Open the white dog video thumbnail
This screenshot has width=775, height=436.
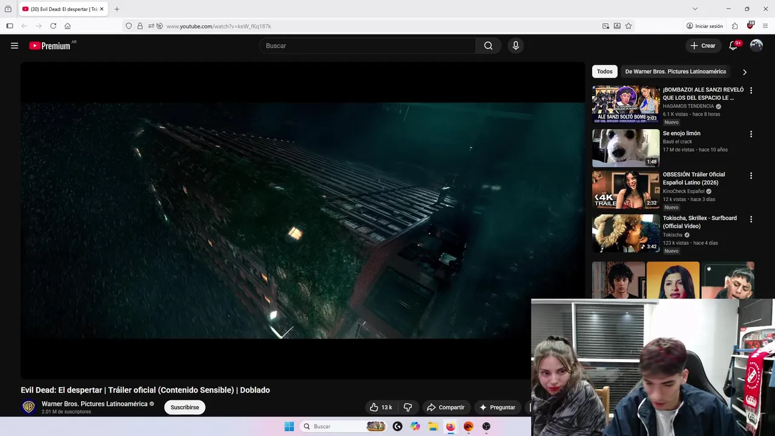click(626, 148)
